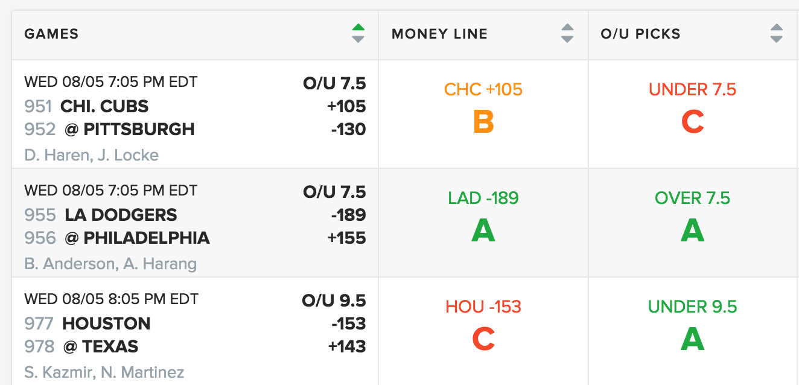The height and width of the screenshot is (385, 799).
Task: Click the green A grade under OVER 7.5
Action: (x=692, y=231)
